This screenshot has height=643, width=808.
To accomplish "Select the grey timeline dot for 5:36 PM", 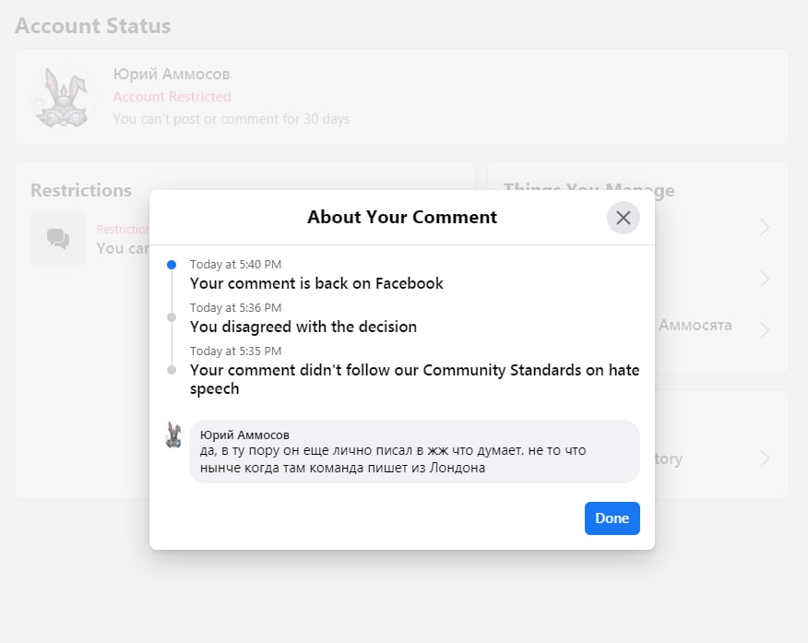I will (172, 317).
